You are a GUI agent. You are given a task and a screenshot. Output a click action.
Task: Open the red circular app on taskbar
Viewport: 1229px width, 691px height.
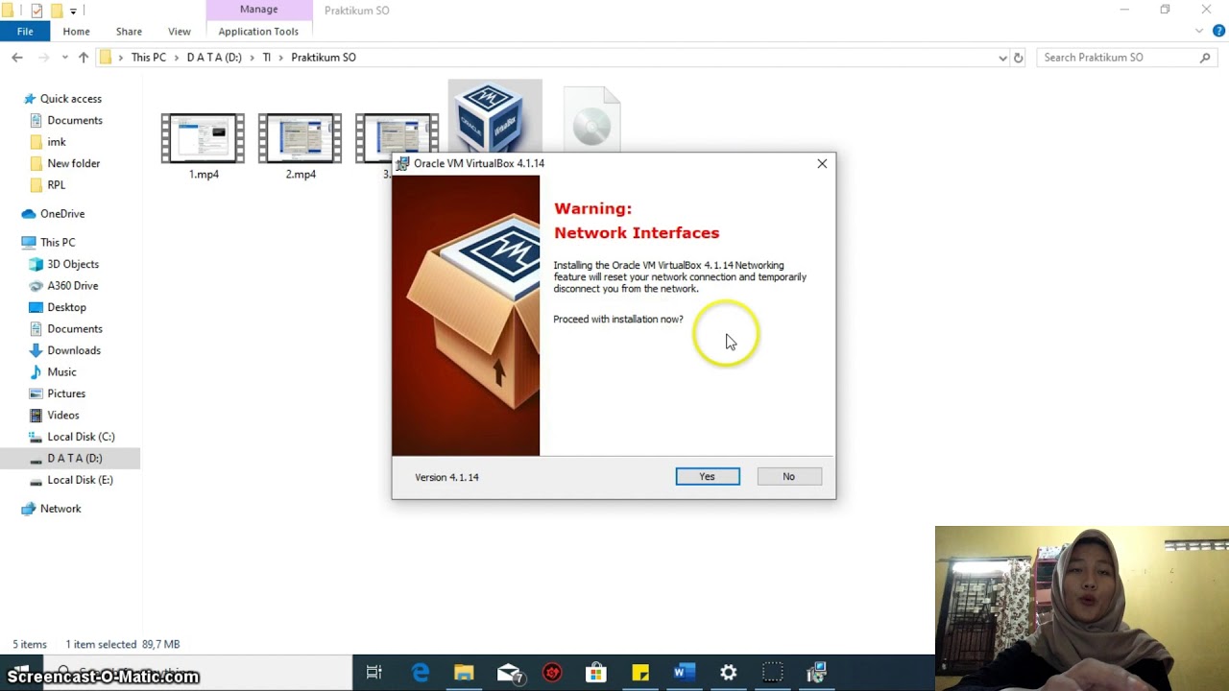point(552,673)
